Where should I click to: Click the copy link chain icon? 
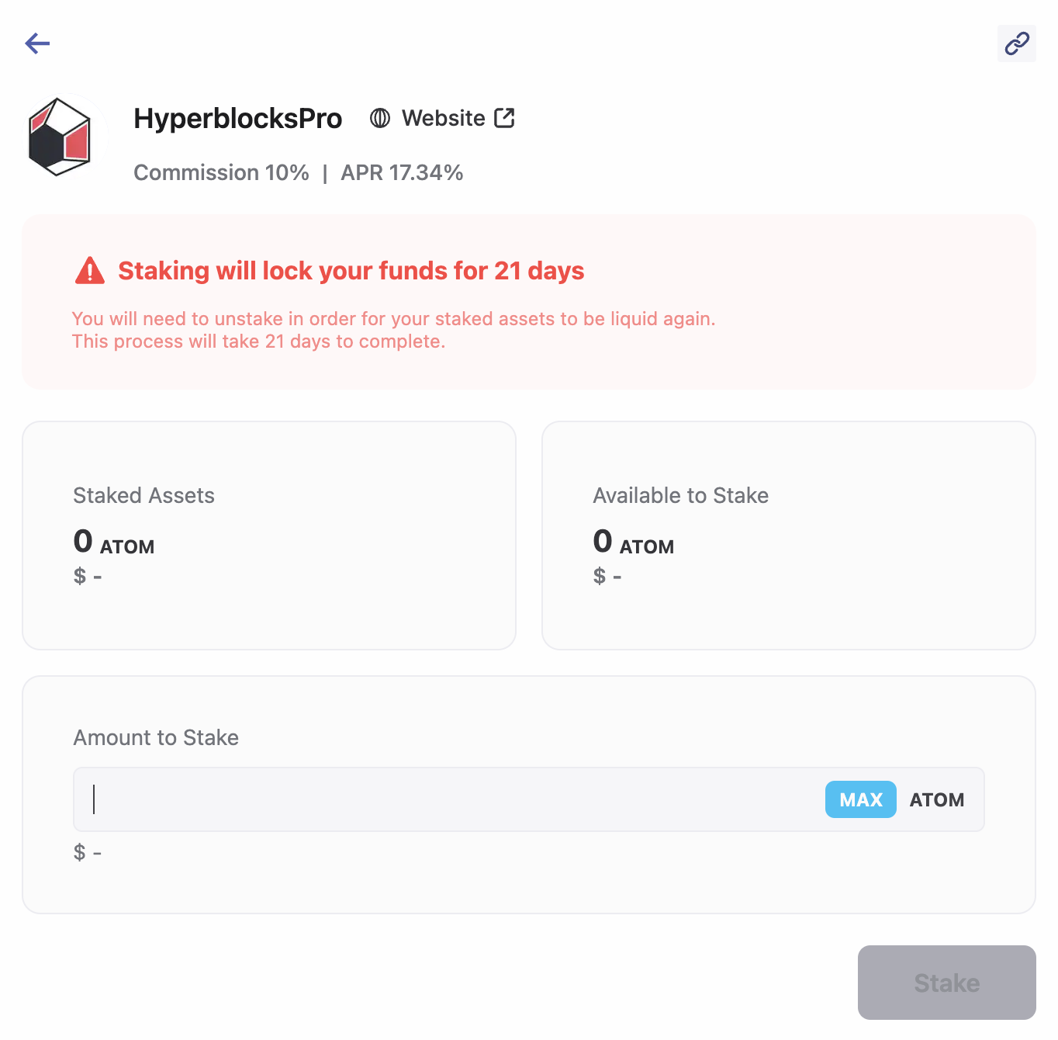point(1016,43)
